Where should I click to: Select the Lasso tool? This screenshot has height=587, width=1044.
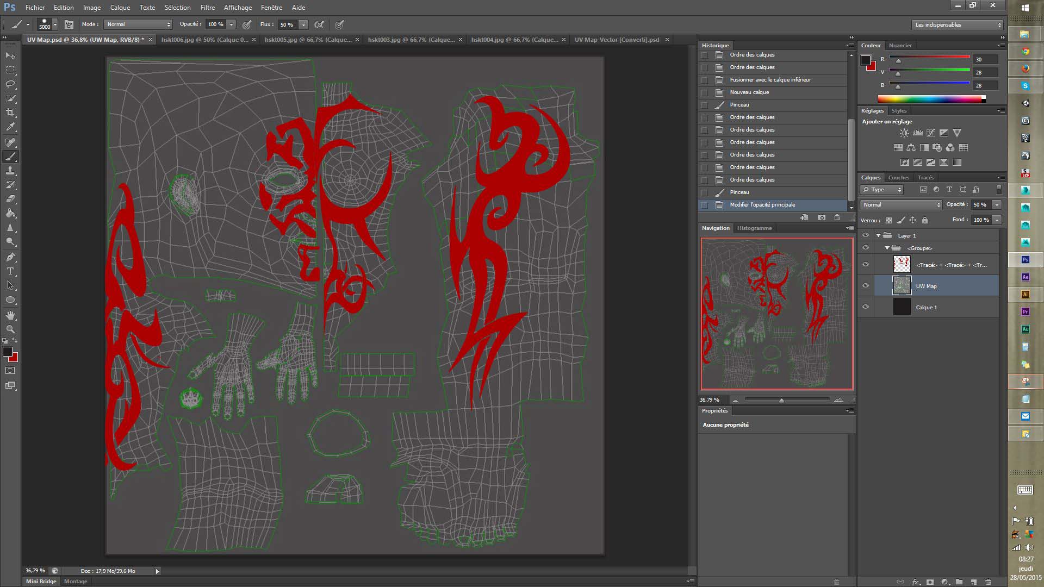10,84
